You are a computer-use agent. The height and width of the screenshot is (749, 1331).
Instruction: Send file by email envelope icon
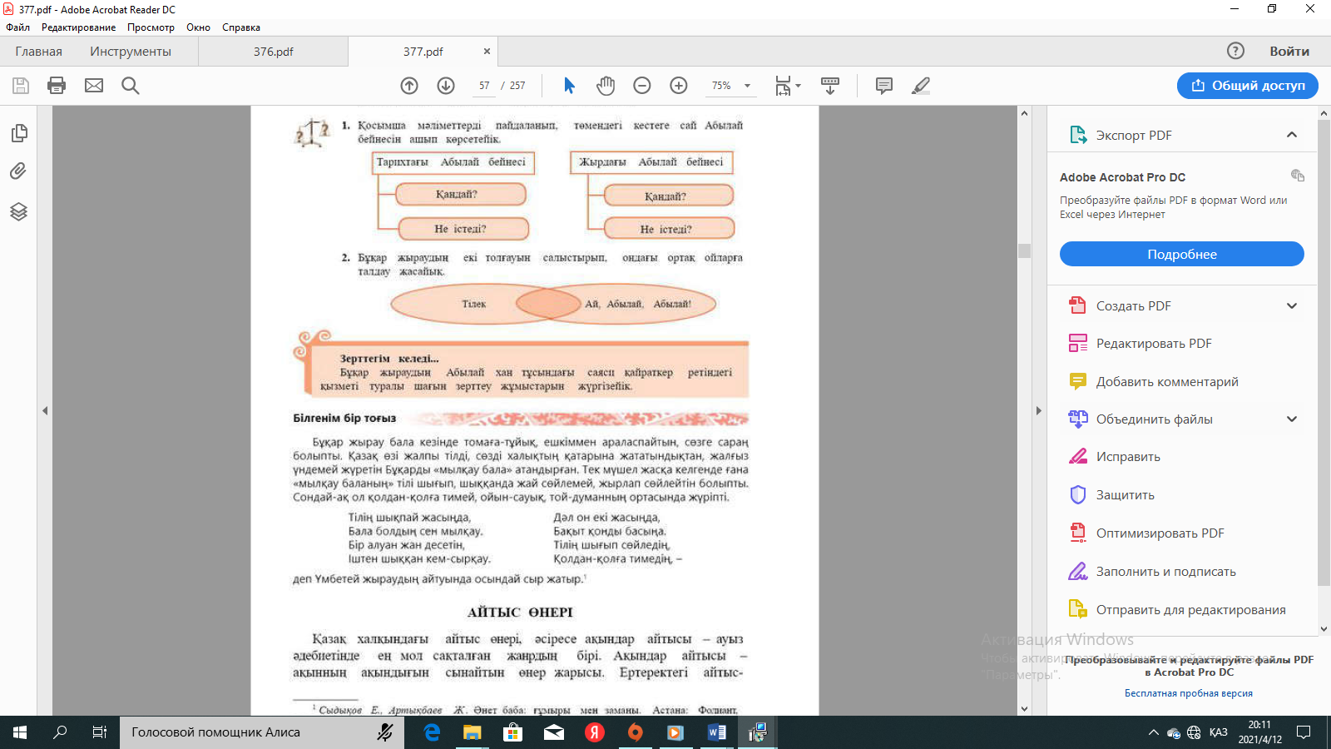(94, 86)
